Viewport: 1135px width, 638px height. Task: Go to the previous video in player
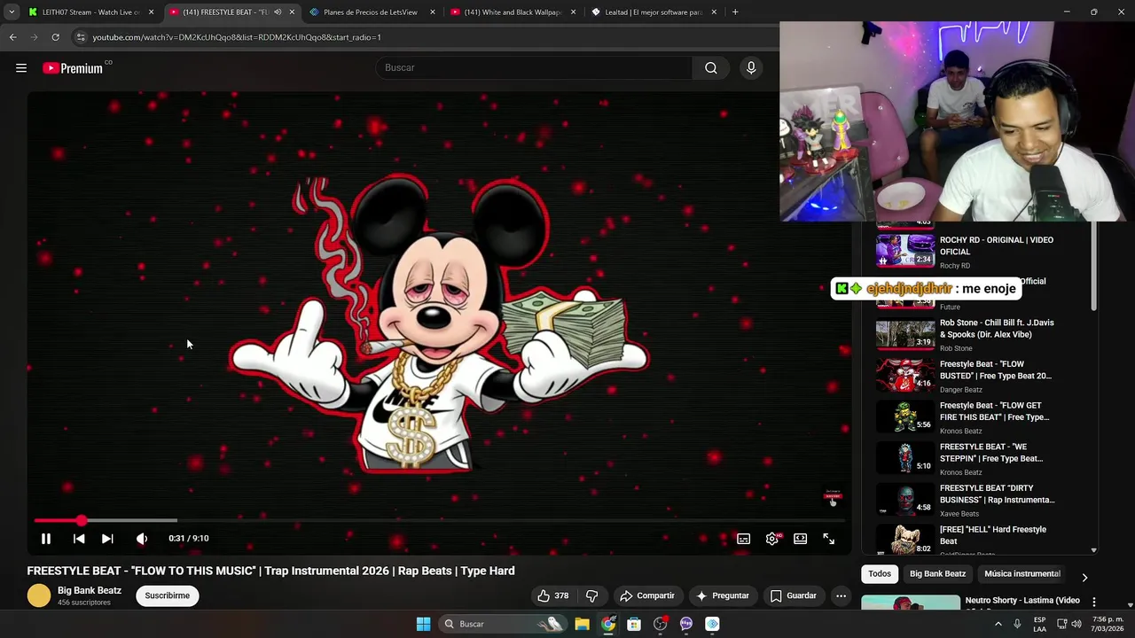coord(79,539)
